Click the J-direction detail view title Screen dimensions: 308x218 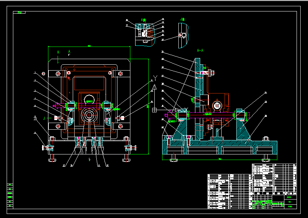(182, 19)
